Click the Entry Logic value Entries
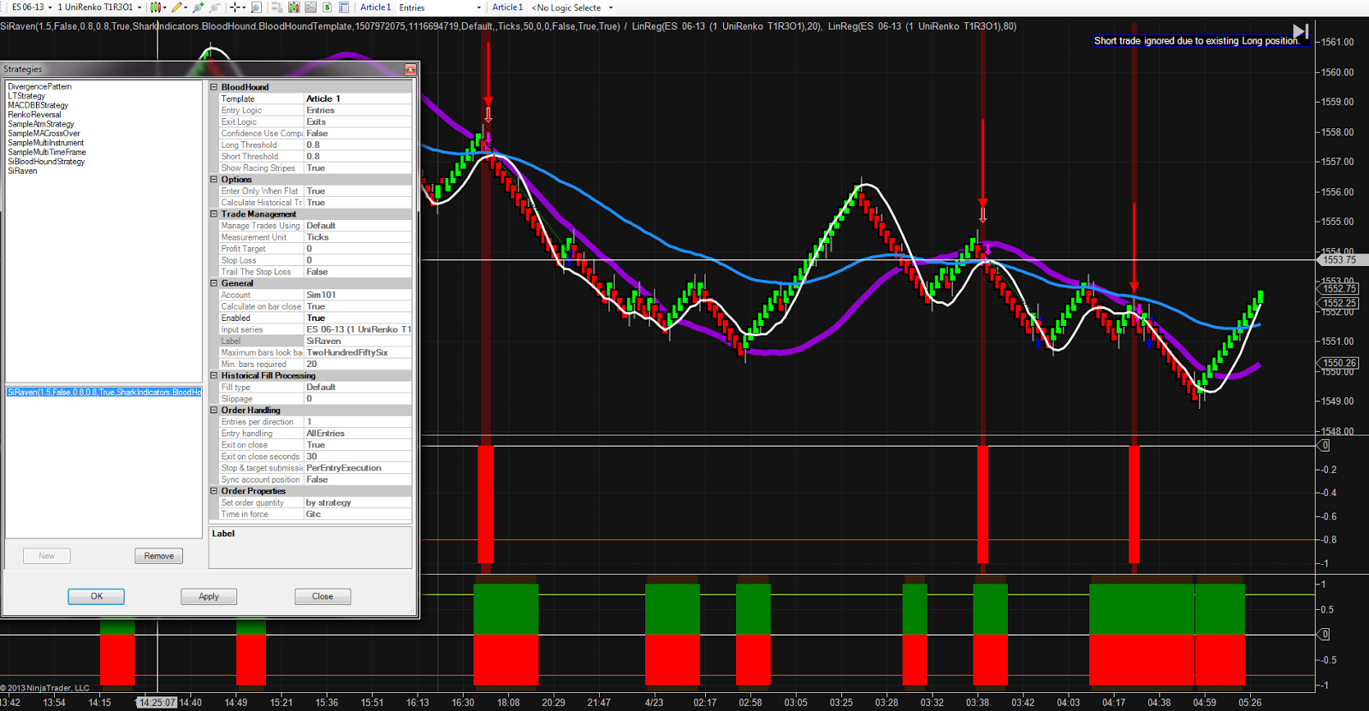 (358, 110)
